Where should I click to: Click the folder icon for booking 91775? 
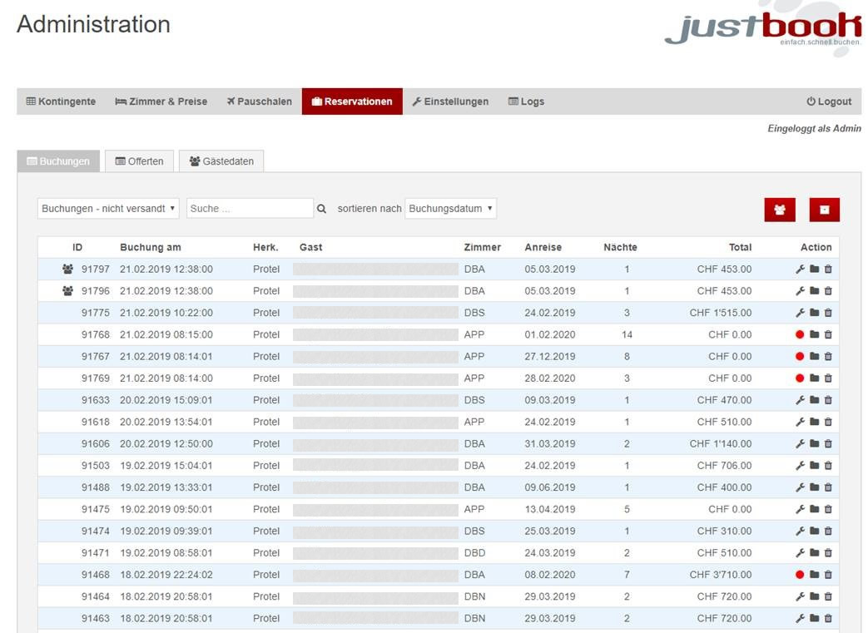click(814, 313)
